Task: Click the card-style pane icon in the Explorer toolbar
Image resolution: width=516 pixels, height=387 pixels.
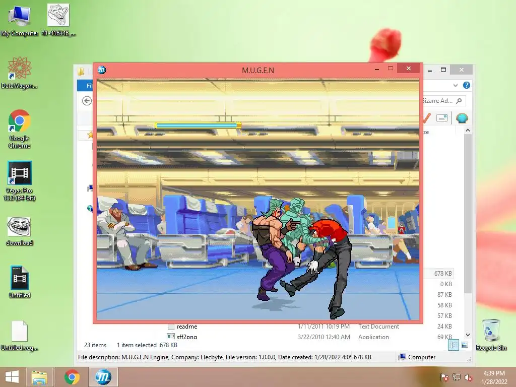Action: tap(441, 118)
